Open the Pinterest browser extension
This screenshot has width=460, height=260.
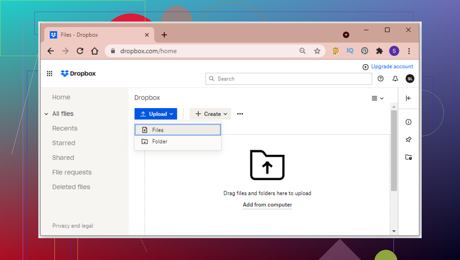364,51
